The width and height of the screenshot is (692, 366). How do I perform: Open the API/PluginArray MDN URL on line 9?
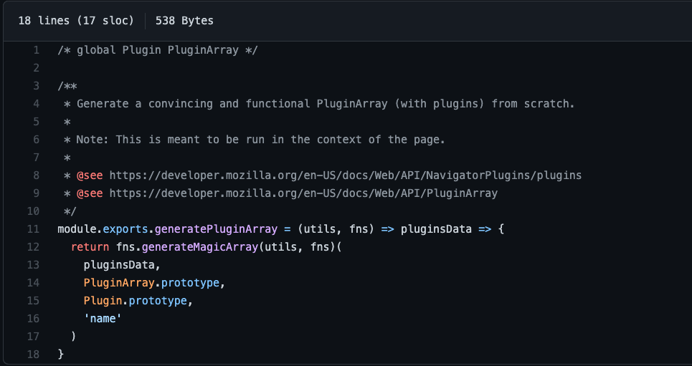[303, 193]
